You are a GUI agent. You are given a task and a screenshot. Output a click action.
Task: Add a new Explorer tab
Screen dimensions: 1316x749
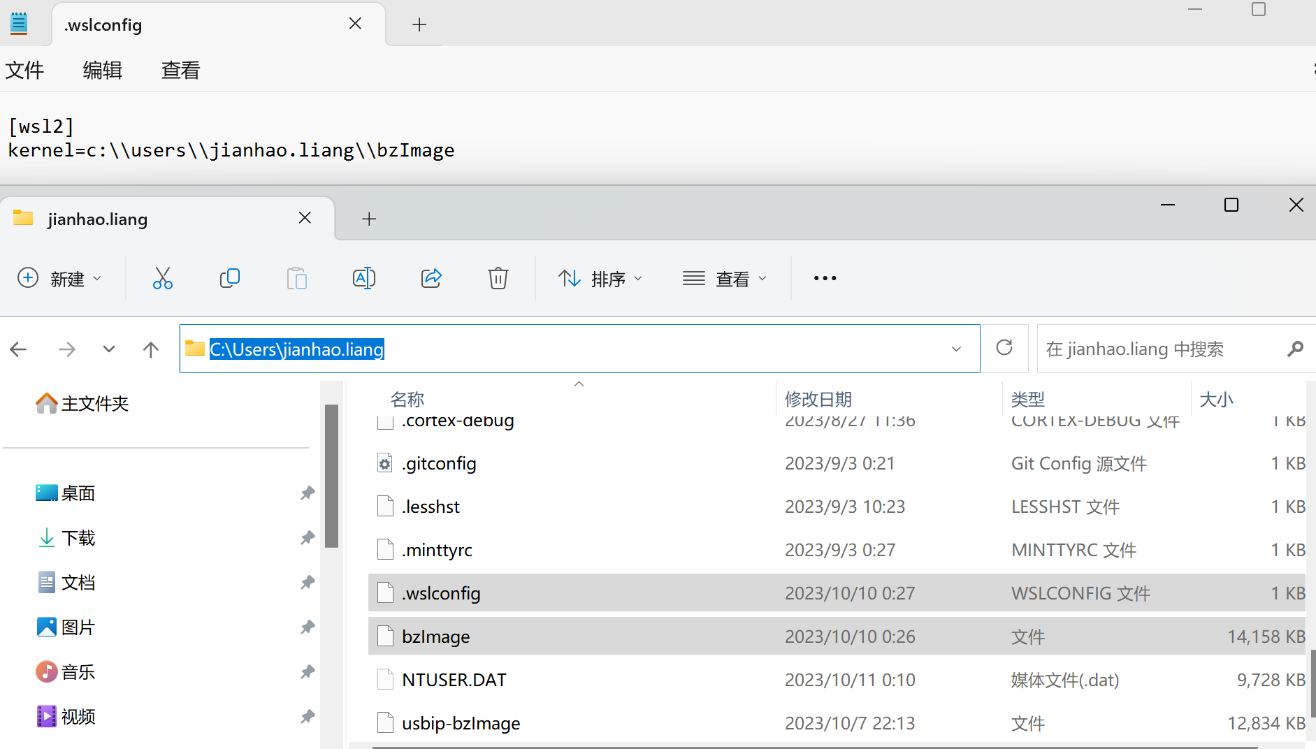[369, 219]
